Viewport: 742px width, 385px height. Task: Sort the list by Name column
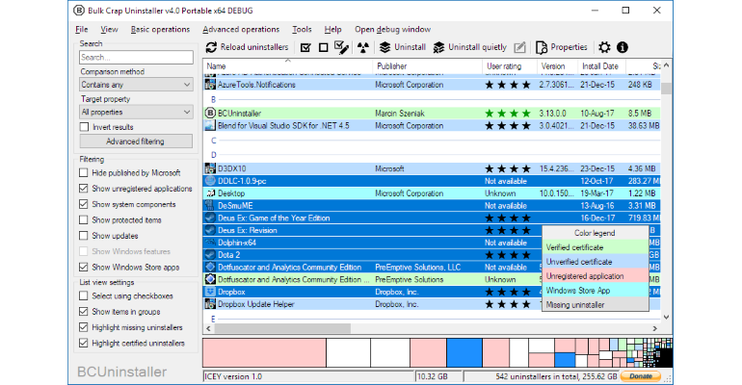click(x=288, y=66)
